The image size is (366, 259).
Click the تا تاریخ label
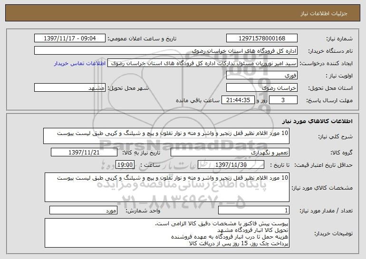click(279, 165)
